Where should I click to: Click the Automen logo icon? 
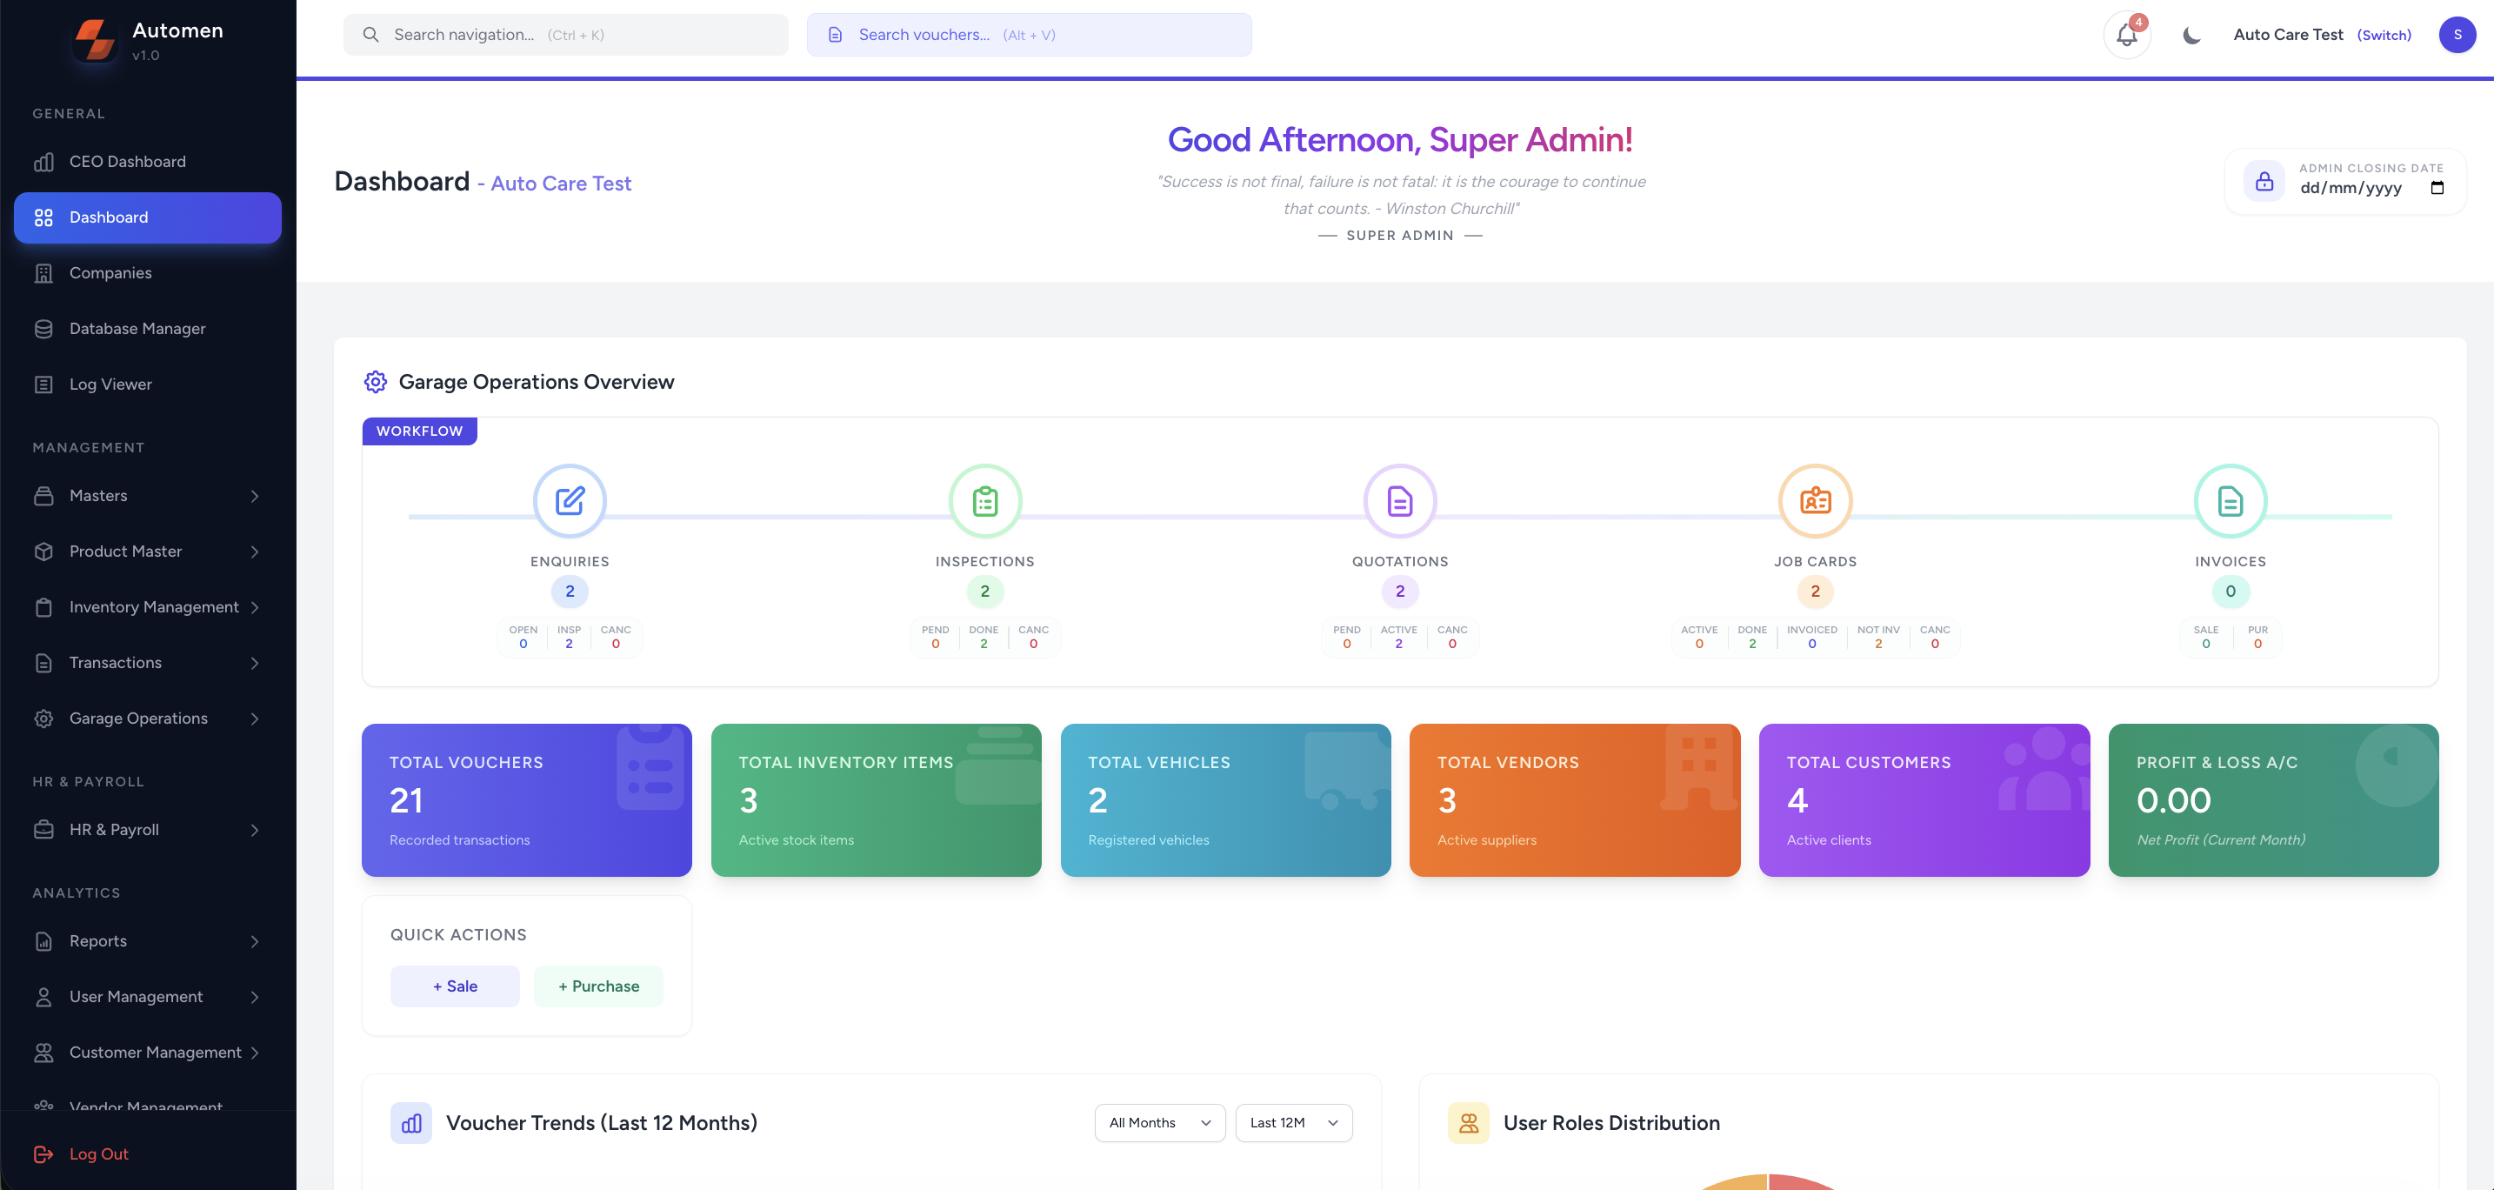click(x=95, y=41)
